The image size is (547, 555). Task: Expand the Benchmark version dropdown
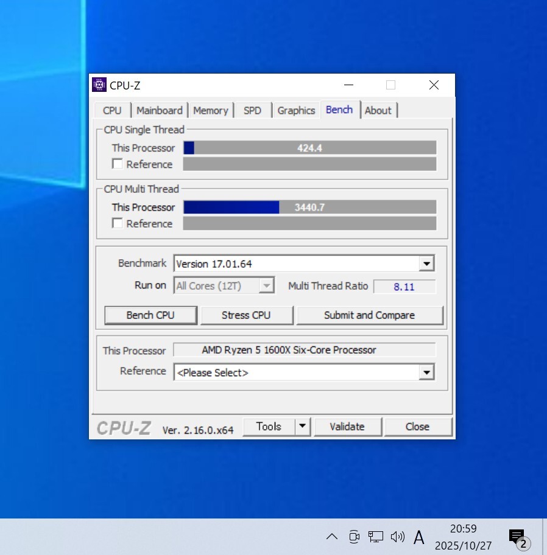point(427,264)
